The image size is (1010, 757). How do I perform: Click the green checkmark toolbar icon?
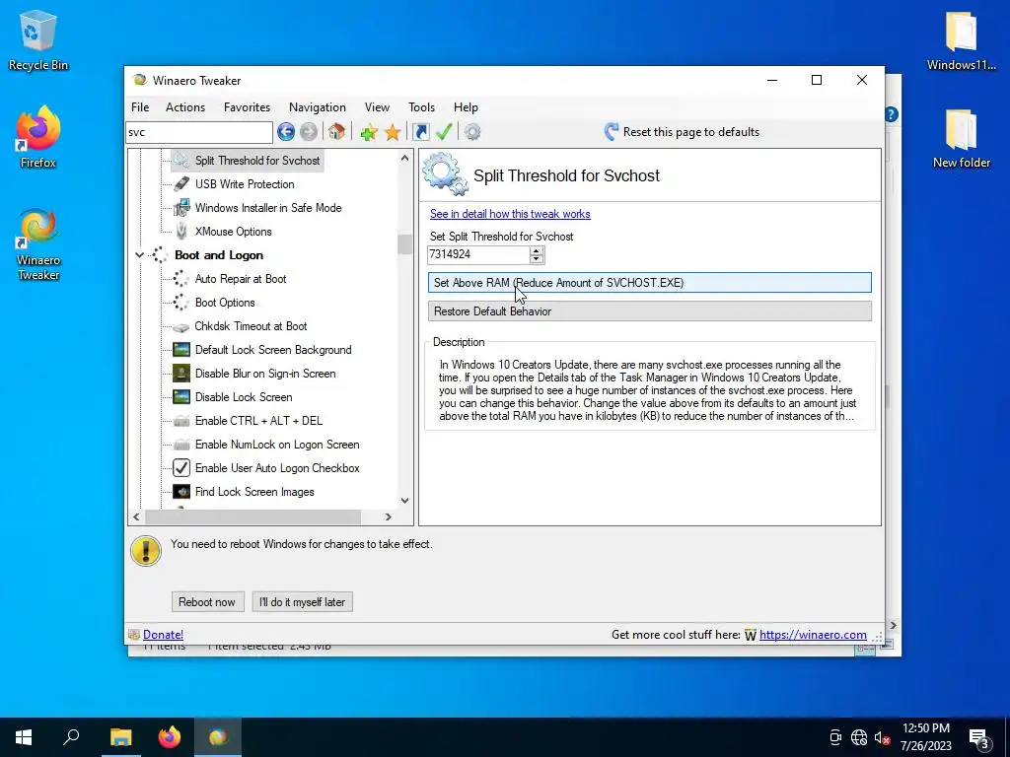pyautogui.click(x=444, y=132)
